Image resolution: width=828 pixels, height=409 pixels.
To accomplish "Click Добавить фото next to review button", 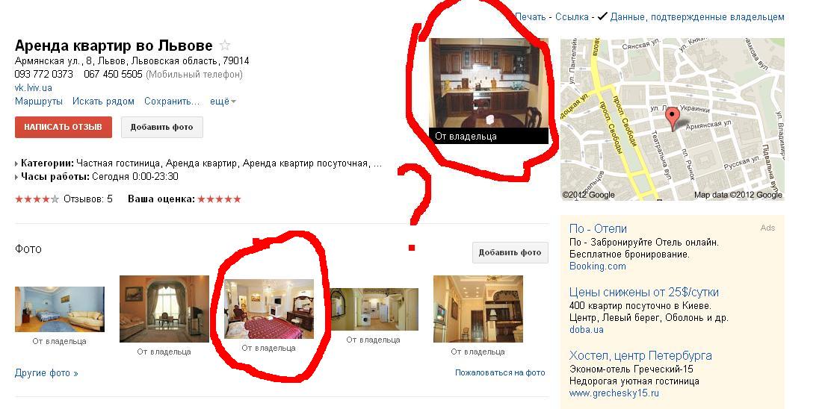I will coord(161,127).
